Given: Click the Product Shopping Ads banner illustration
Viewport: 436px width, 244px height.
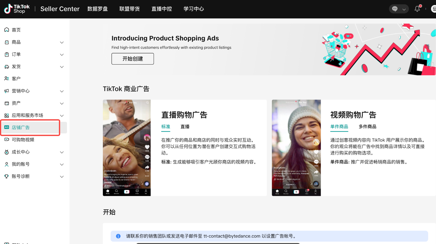Looking at the screenshot, I should tap(378, 49).
